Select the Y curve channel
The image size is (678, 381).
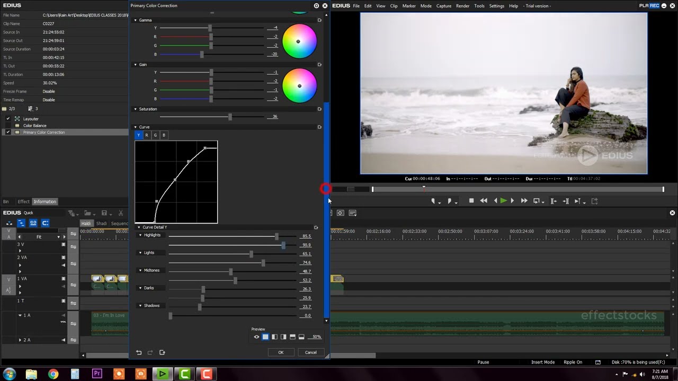click(139, 135)
